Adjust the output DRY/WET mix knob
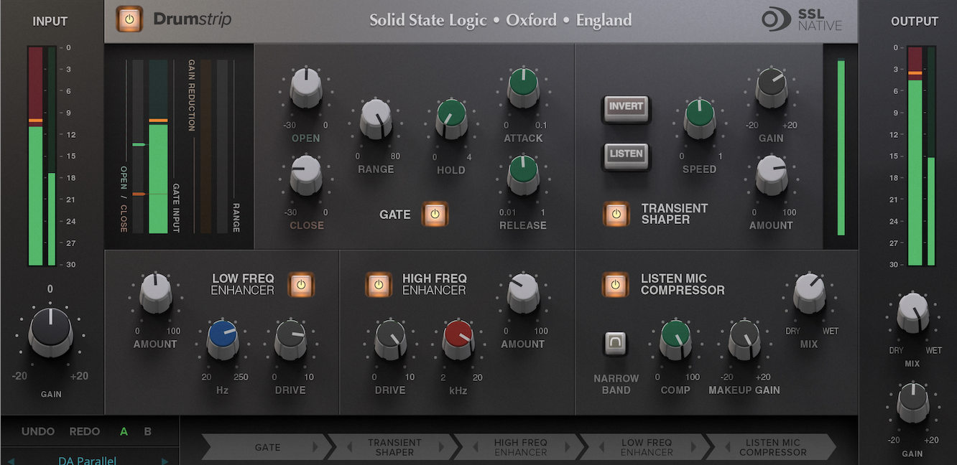This screenshot has height=465, width=957. (x=913, y=315)
